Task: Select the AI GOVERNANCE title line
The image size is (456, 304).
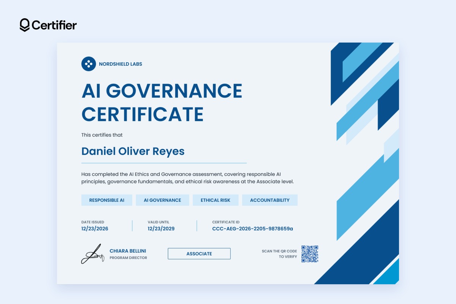Action: click(x=162, y=91)
